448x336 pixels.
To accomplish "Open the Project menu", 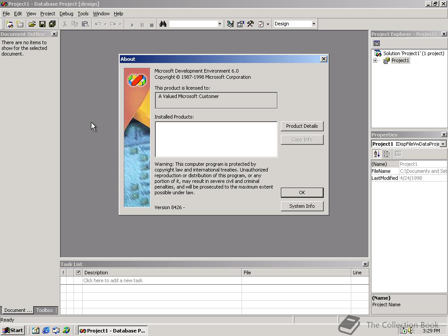I will coord(48,14).
